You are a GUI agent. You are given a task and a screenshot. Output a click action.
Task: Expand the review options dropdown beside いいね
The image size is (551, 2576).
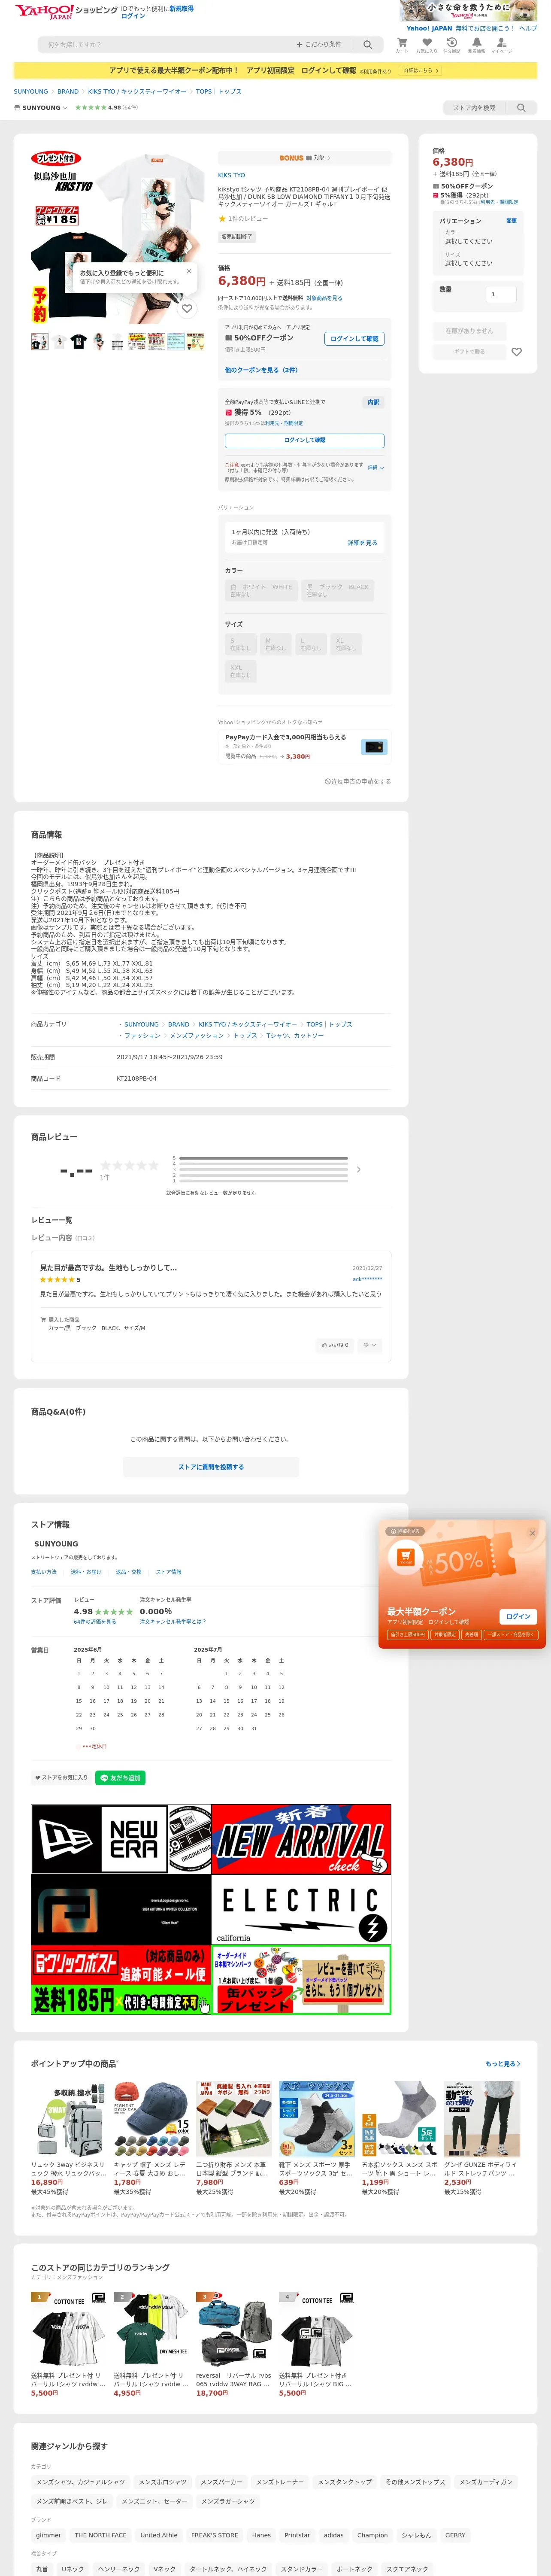(x=370, y=1345)
